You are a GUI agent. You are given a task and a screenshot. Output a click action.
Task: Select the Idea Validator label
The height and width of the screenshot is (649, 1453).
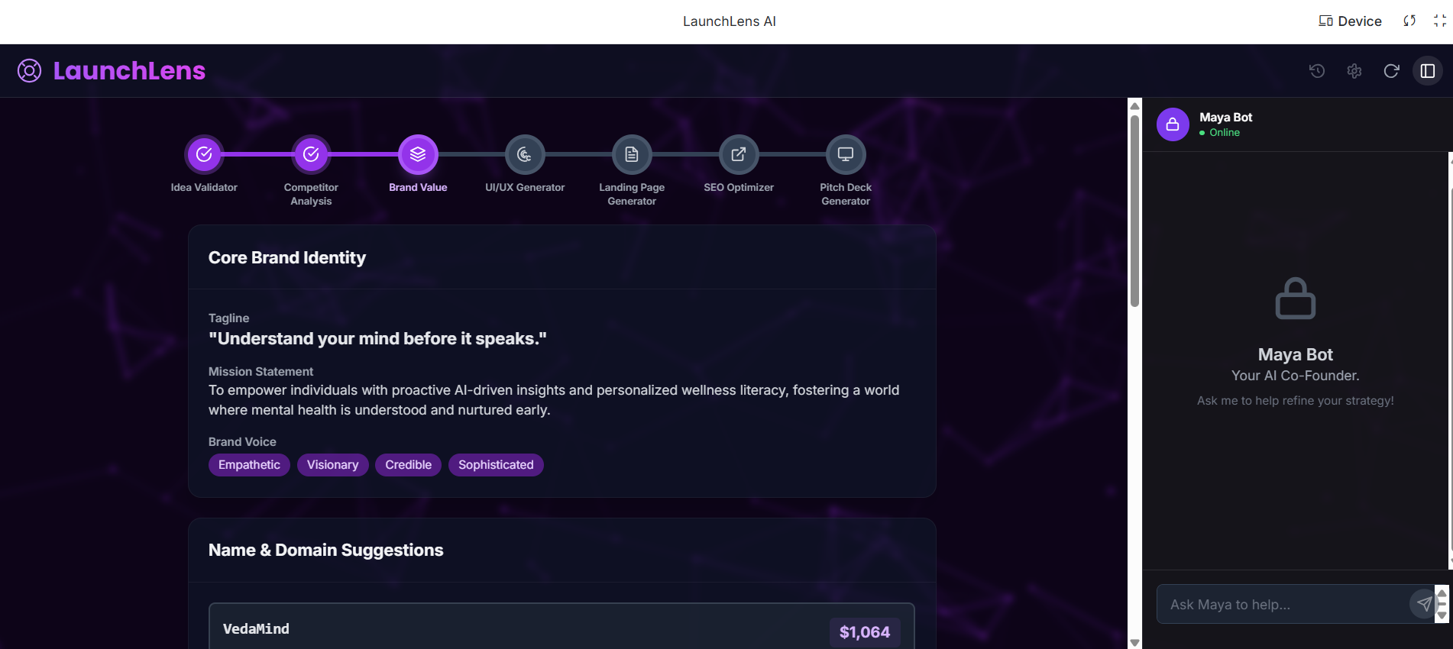tap(204, 187)
